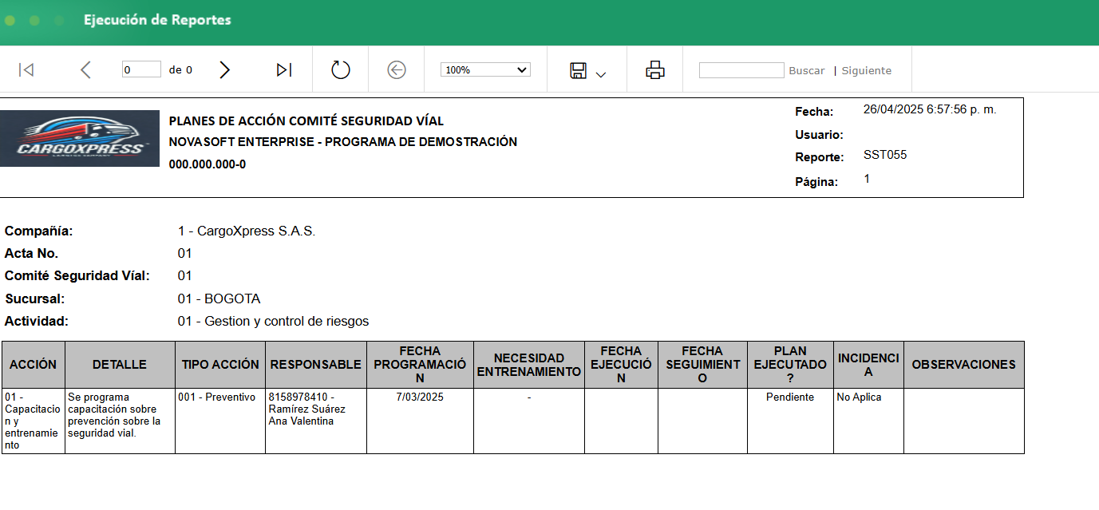Click the date 26/04/2025 6:57:56 p. m.
This screenshot has width=1099, height=510.
[930, 109]
